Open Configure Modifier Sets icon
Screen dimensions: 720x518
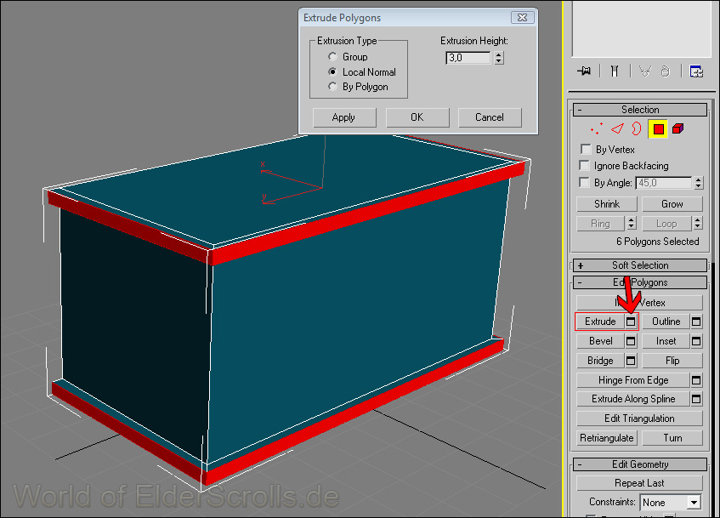[x=696, y=71]
